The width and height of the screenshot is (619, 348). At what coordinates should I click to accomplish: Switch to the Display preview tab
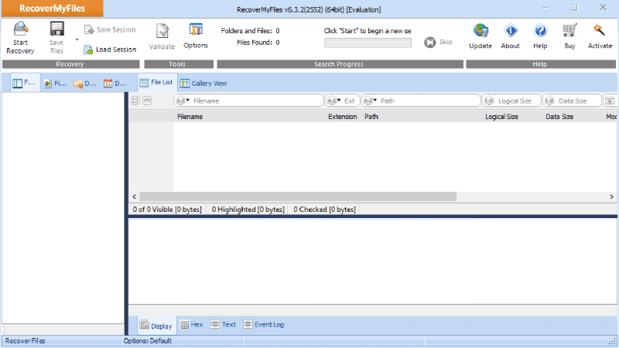tap(157, 326)
